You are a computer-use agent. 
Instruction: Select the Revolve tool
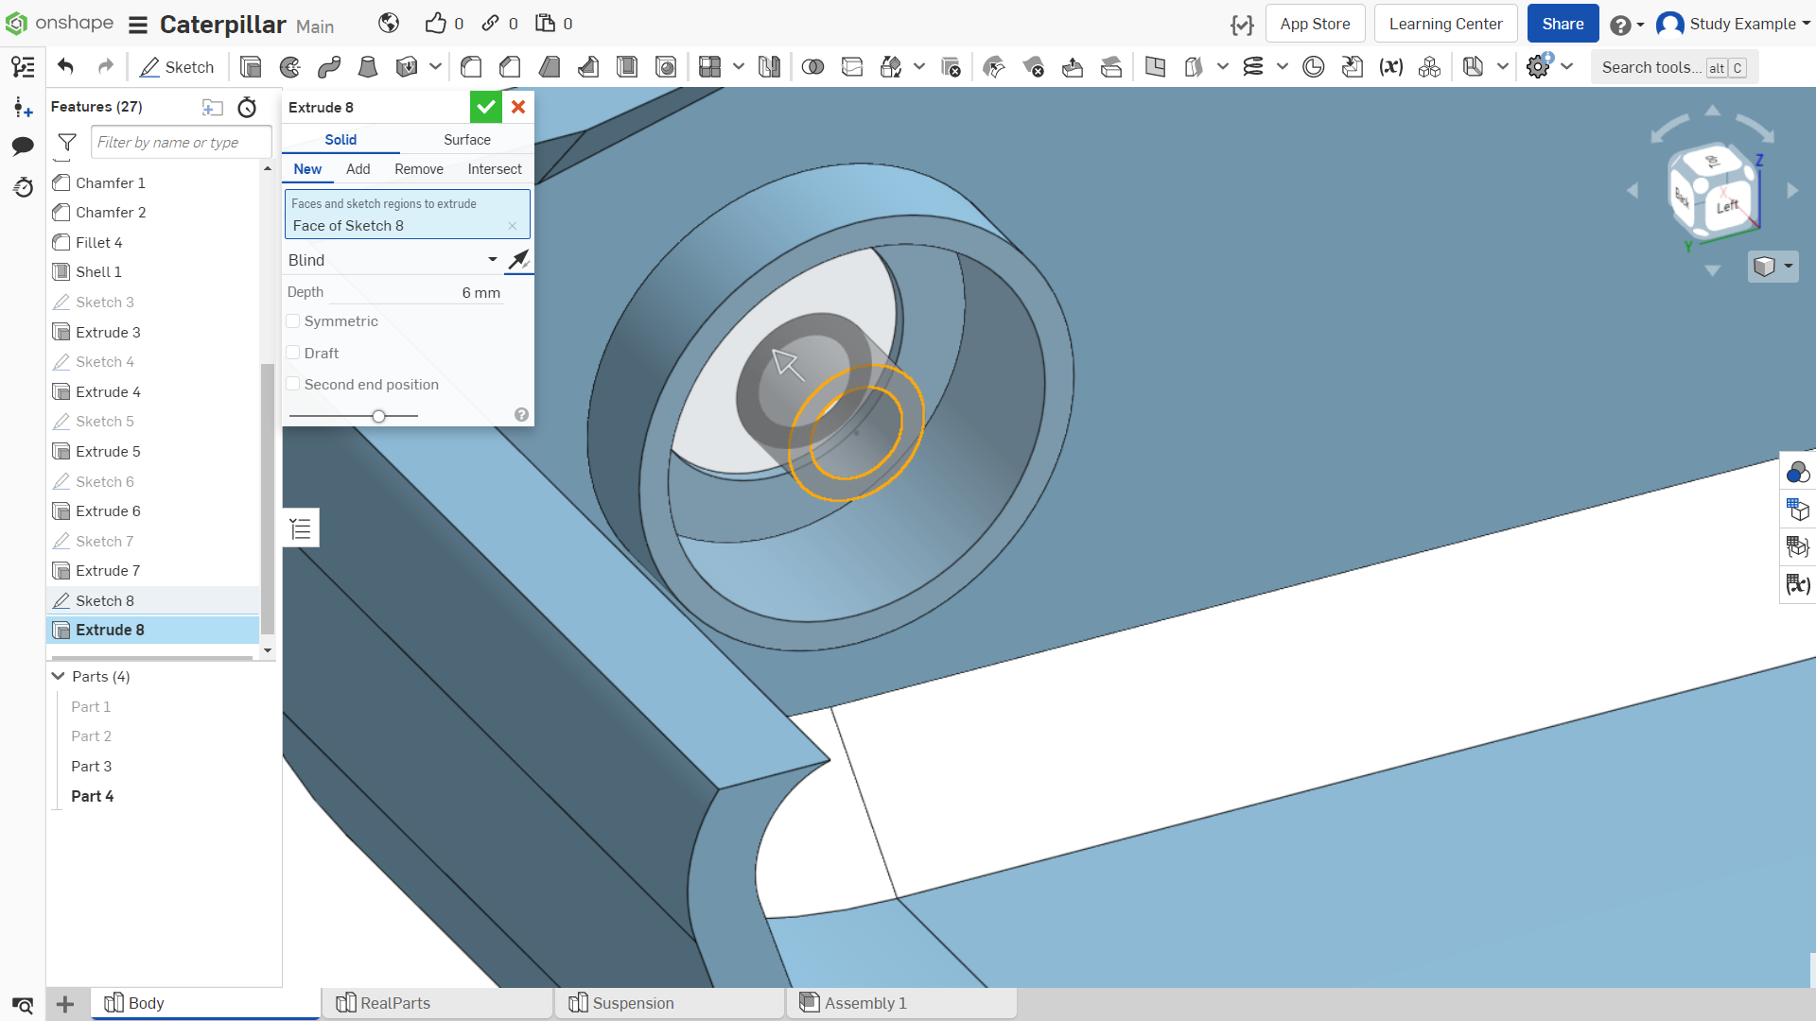coord(290,66)
